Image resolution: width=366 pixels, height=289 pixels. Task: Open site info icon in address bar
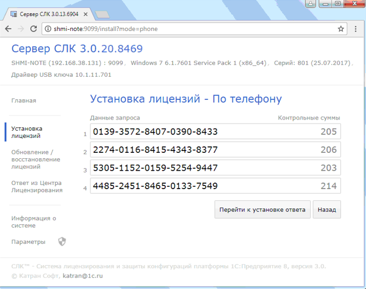48,29
